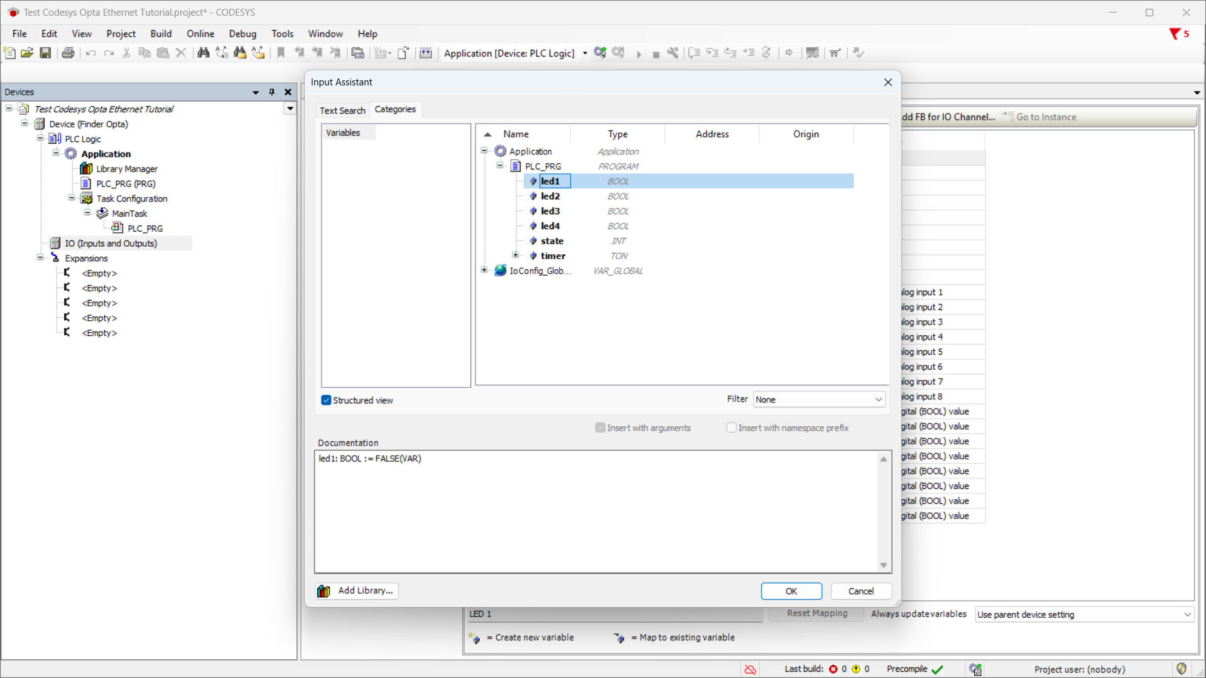Click the Login (connect to device) toolbar icon
The height and width of the screenshot is (678, 1206).
(600, 53)
